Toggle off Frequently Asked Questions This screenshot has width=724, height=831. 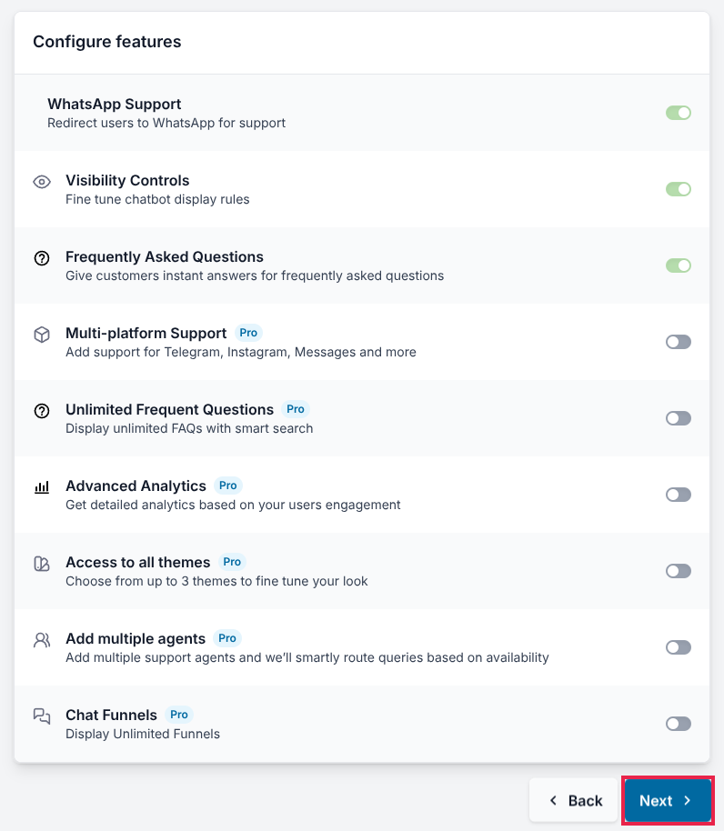679,265
